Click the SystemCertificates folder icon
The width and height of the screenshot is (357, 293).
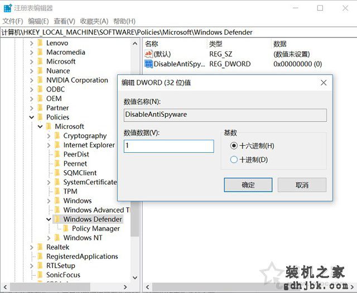(57, 182)
